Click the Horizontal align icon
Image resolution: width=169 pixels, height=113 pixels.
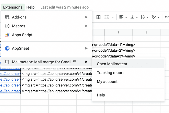121,17
